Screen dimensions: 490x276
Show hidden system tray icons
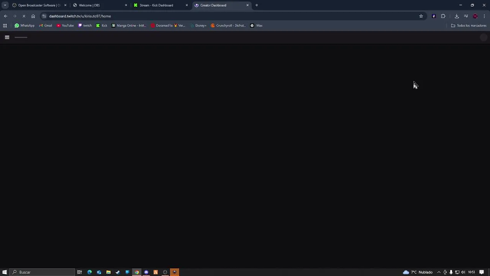439,272
